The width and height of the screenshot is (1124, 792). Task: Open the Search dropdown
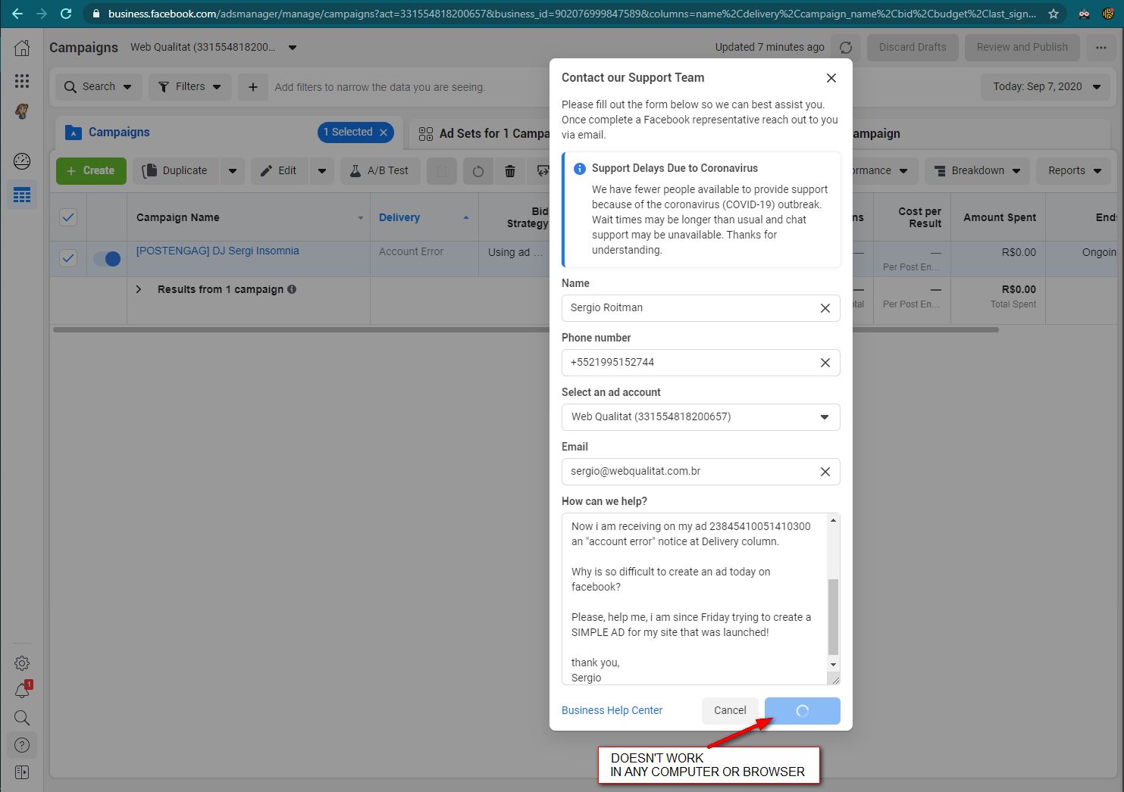[x=98, y=87]
